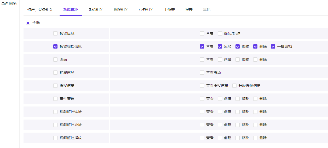Tick the 事件管理 row checkbox
The image size is (328, 148).
point(55,99)
